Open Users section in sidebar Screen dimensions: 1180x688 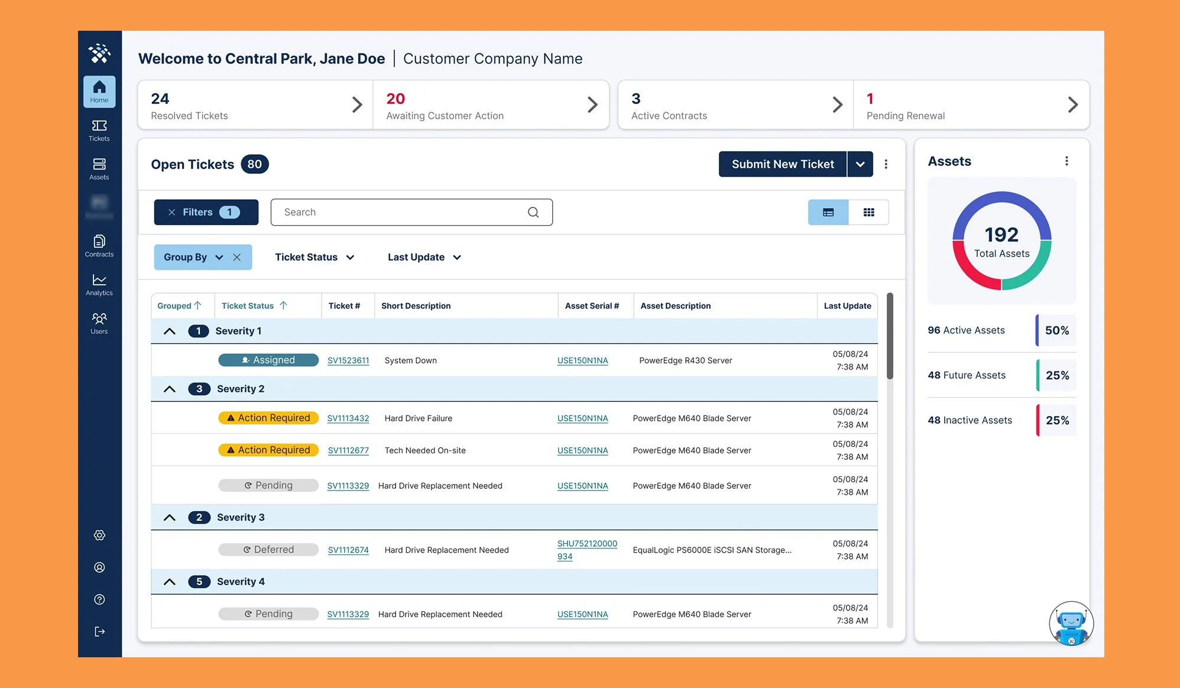pos(99,323)
